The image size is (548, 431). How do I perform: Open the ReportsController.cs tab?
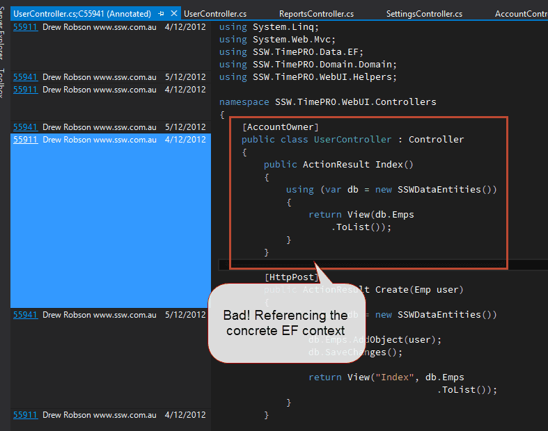coord(316,13)
